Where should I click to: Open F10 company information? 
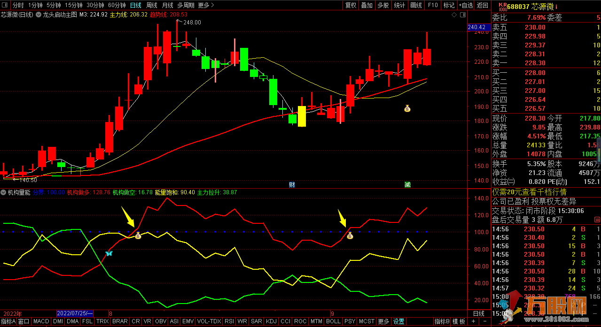click(433, 5)
